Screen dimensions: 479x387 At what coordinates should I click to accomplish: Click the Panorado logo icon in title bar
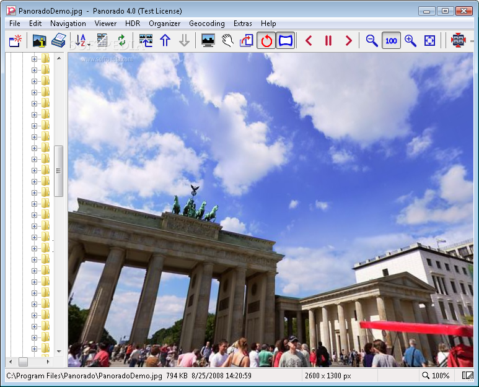tap(11, 11)
